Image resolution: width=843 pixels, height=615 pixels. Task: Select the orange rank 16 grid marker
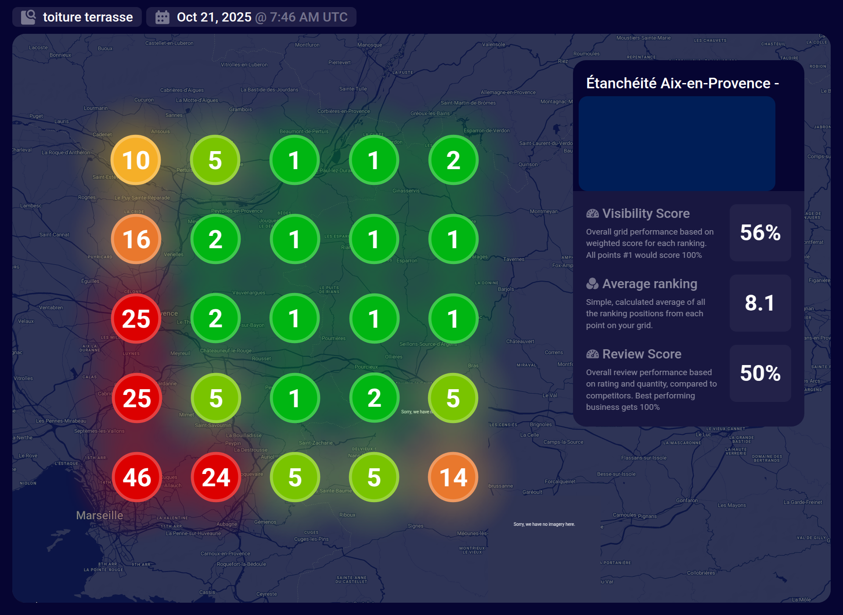coord(136,239)
